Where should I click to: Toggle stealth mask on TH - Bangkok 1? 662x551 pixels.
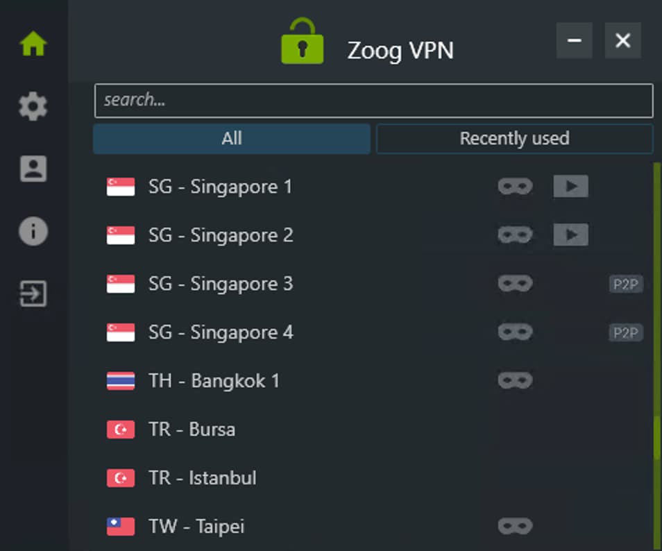pyautogui.click(x=516, y=380)
